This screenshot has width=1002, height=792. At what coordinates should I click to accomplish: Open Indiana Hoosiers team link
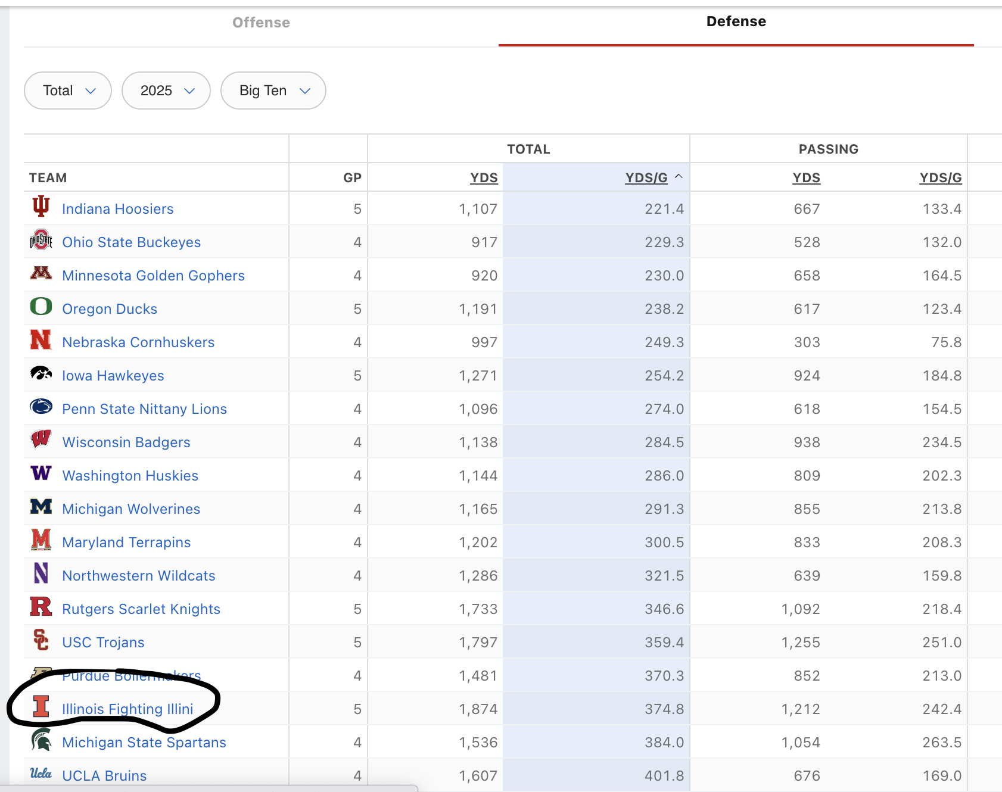tap(118, 209)
